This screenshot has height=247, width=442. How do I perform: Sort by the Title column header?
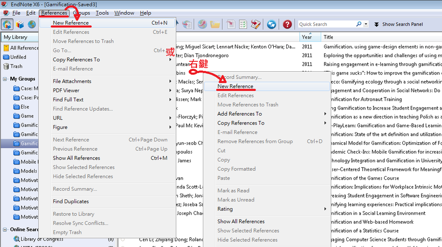[382, 37]
